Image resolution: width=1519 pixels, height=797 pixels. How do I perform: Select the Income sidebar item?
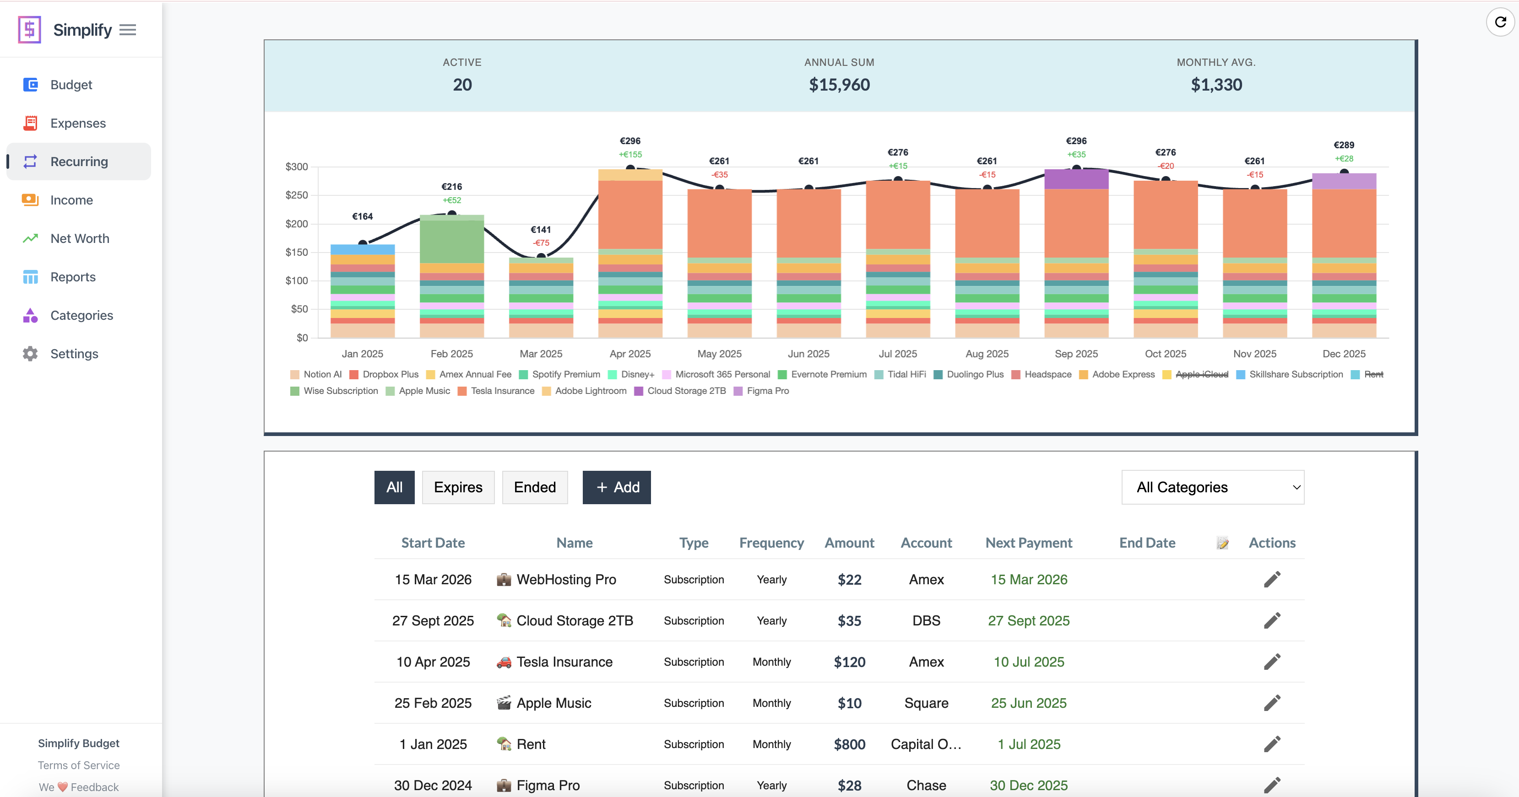78,200
